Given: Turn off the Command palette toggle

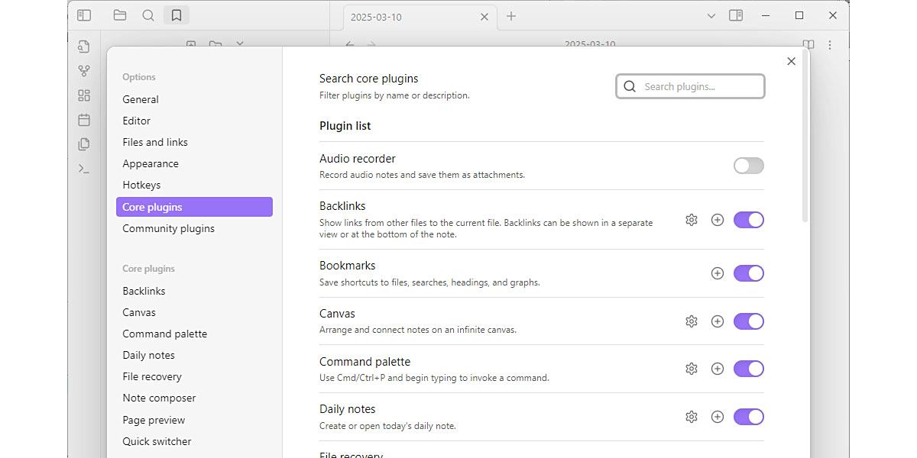Looking at the screenshot, I should (x=748, y=369).
